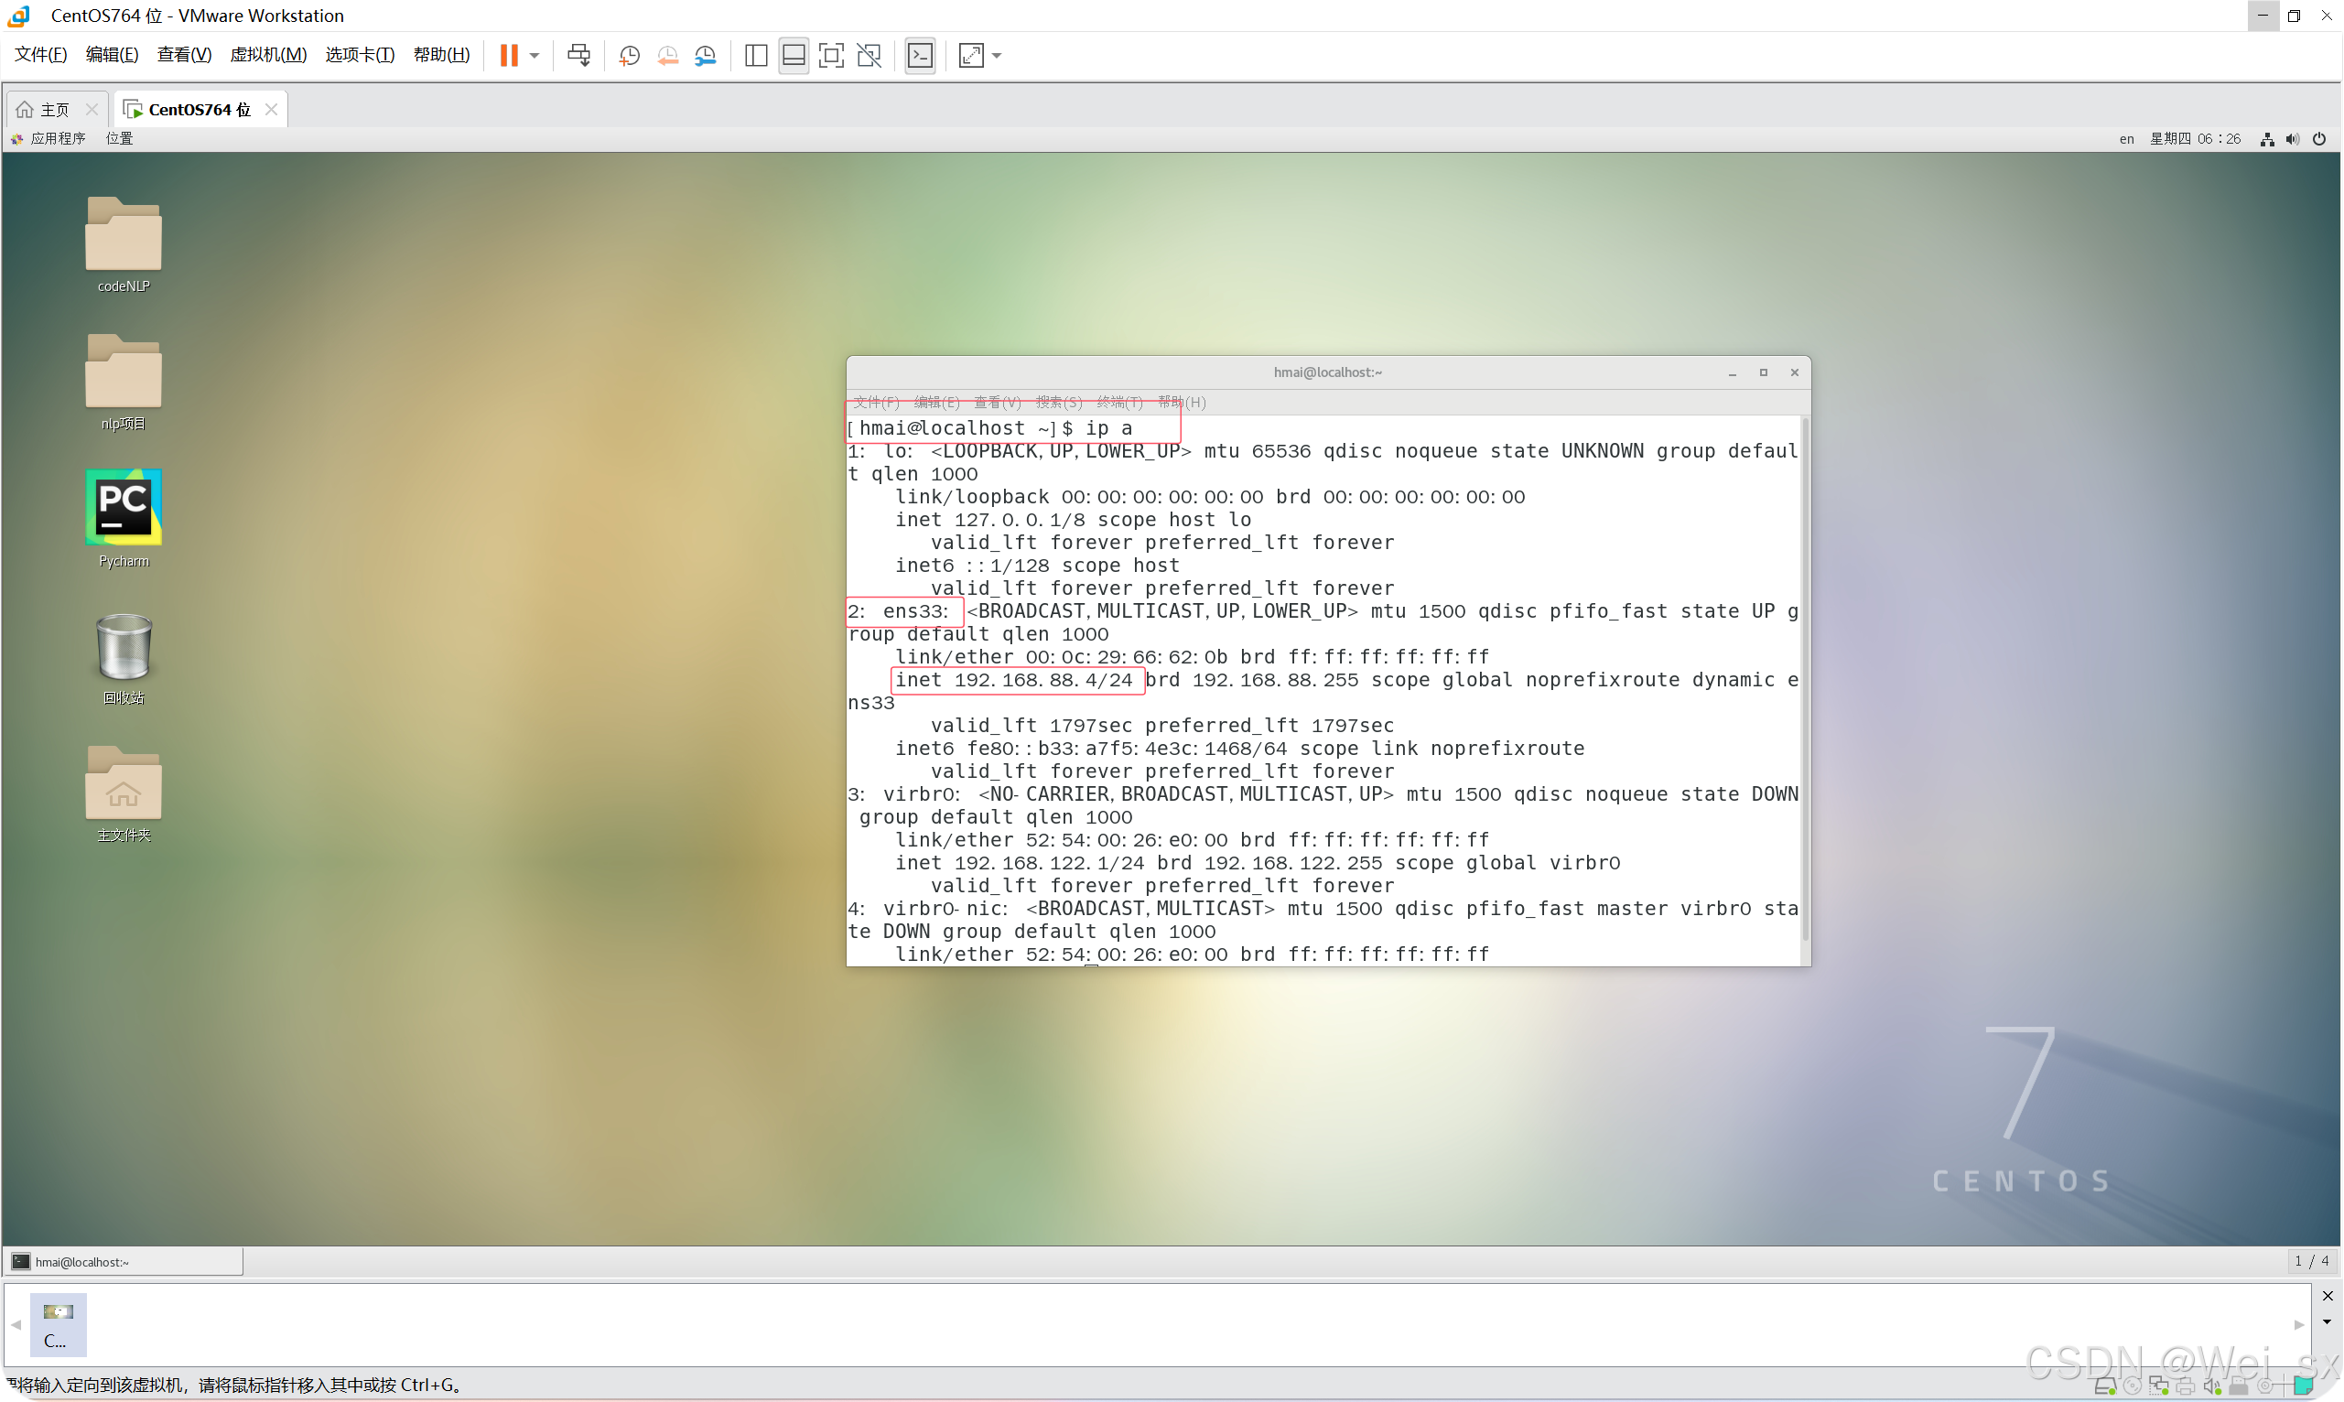Click the CentOS volume speaker icon
This screenshot has width=2344, height=1402.
click(x=2292, y=139)
